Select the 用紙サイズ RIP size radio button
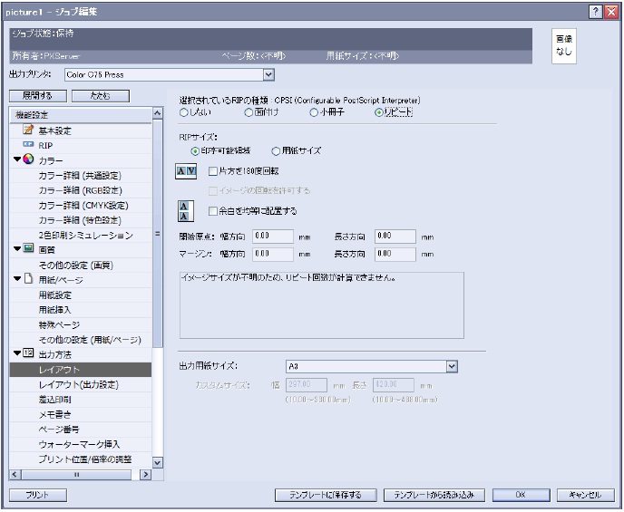Screen dimensions: 624x512 [x=278, y=150]
